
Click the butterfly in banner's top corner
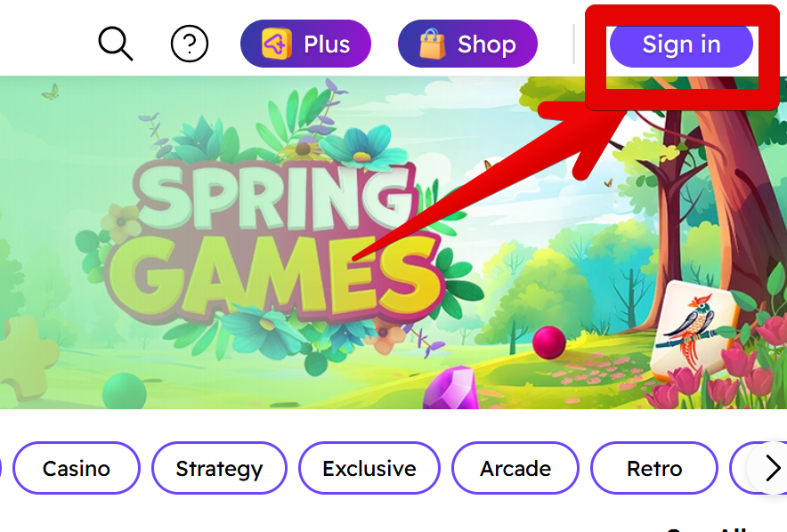point(51,92)
